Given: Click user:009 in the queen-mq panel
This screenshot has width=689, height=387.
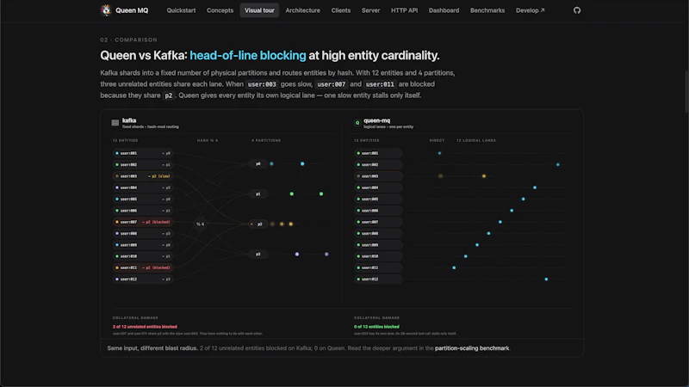Looking at the screenshot, I should [378, 245].
